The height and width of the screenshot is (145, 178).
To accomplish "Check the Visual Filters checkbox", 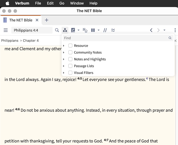I will pos(70,73).
